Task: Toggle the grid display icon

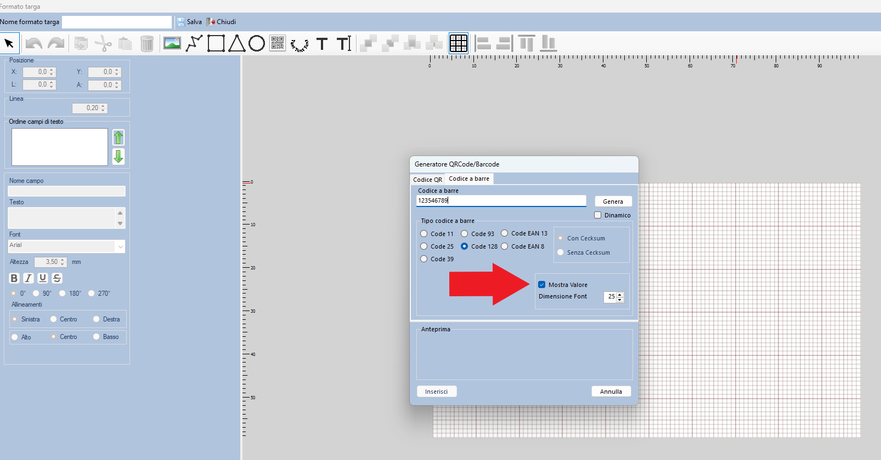Action: coord(458,43)
